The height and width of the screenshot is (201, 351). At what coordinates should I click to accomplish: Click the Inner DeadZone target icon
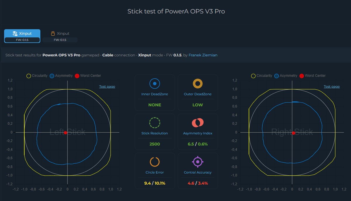155,84
